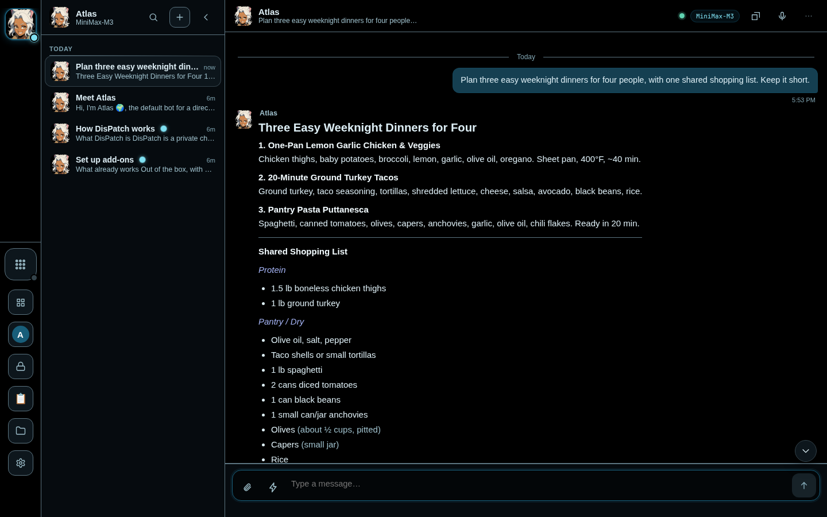Screen dimensions: 827x517
Task: Open the nine-dot apps launcher
Action: point(21,264)
